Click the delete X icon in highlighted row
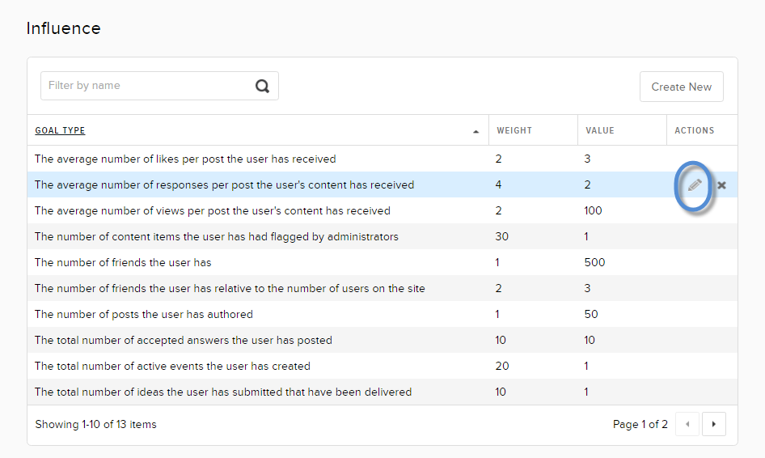This screenshot has height=458, width=765. coord(721,185)
